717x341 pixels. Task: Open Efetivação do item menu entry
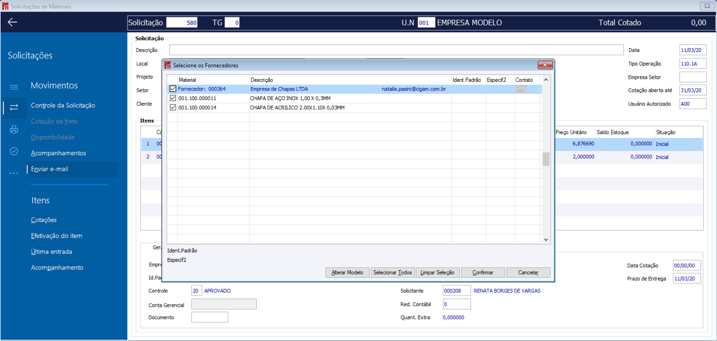pos(56,236)
